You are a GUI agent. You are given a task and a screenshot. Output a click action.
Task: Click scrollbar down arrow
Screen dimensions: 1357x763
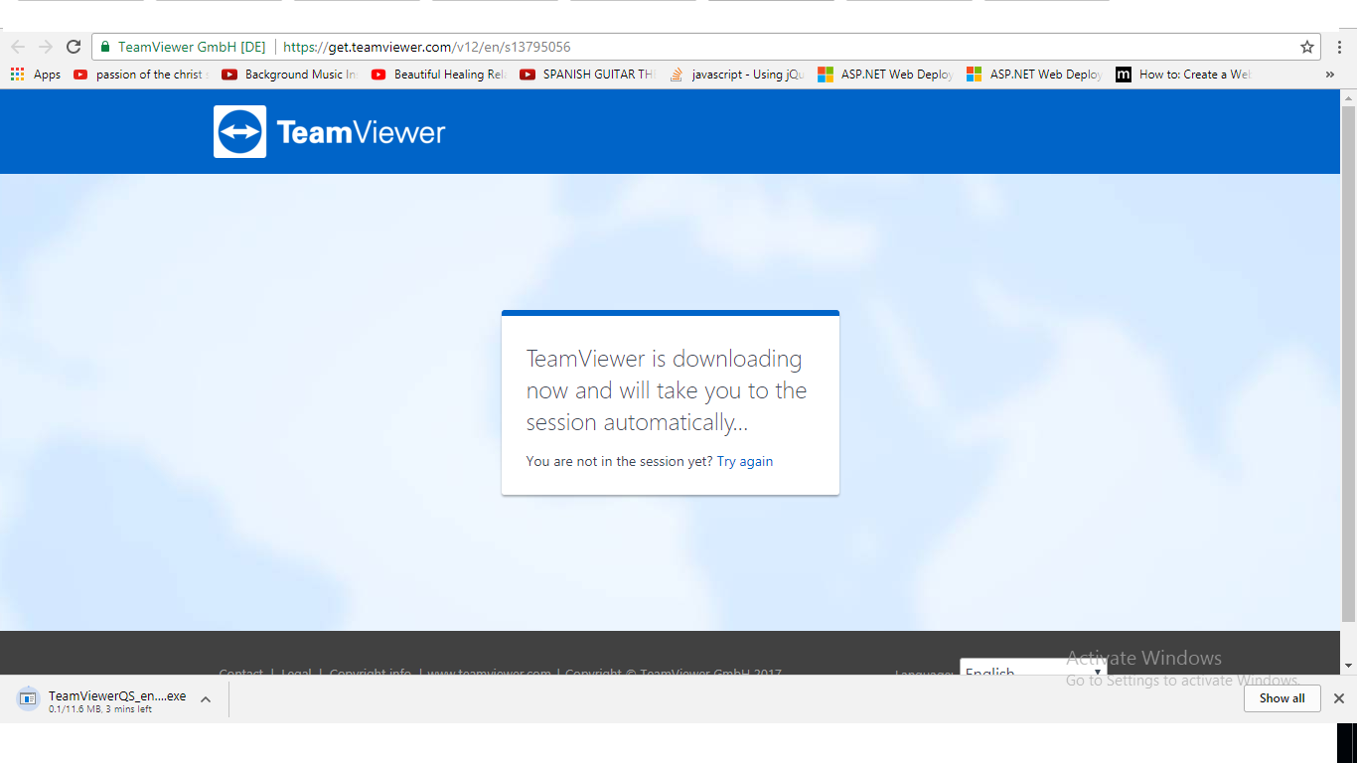click(1348, 666)
